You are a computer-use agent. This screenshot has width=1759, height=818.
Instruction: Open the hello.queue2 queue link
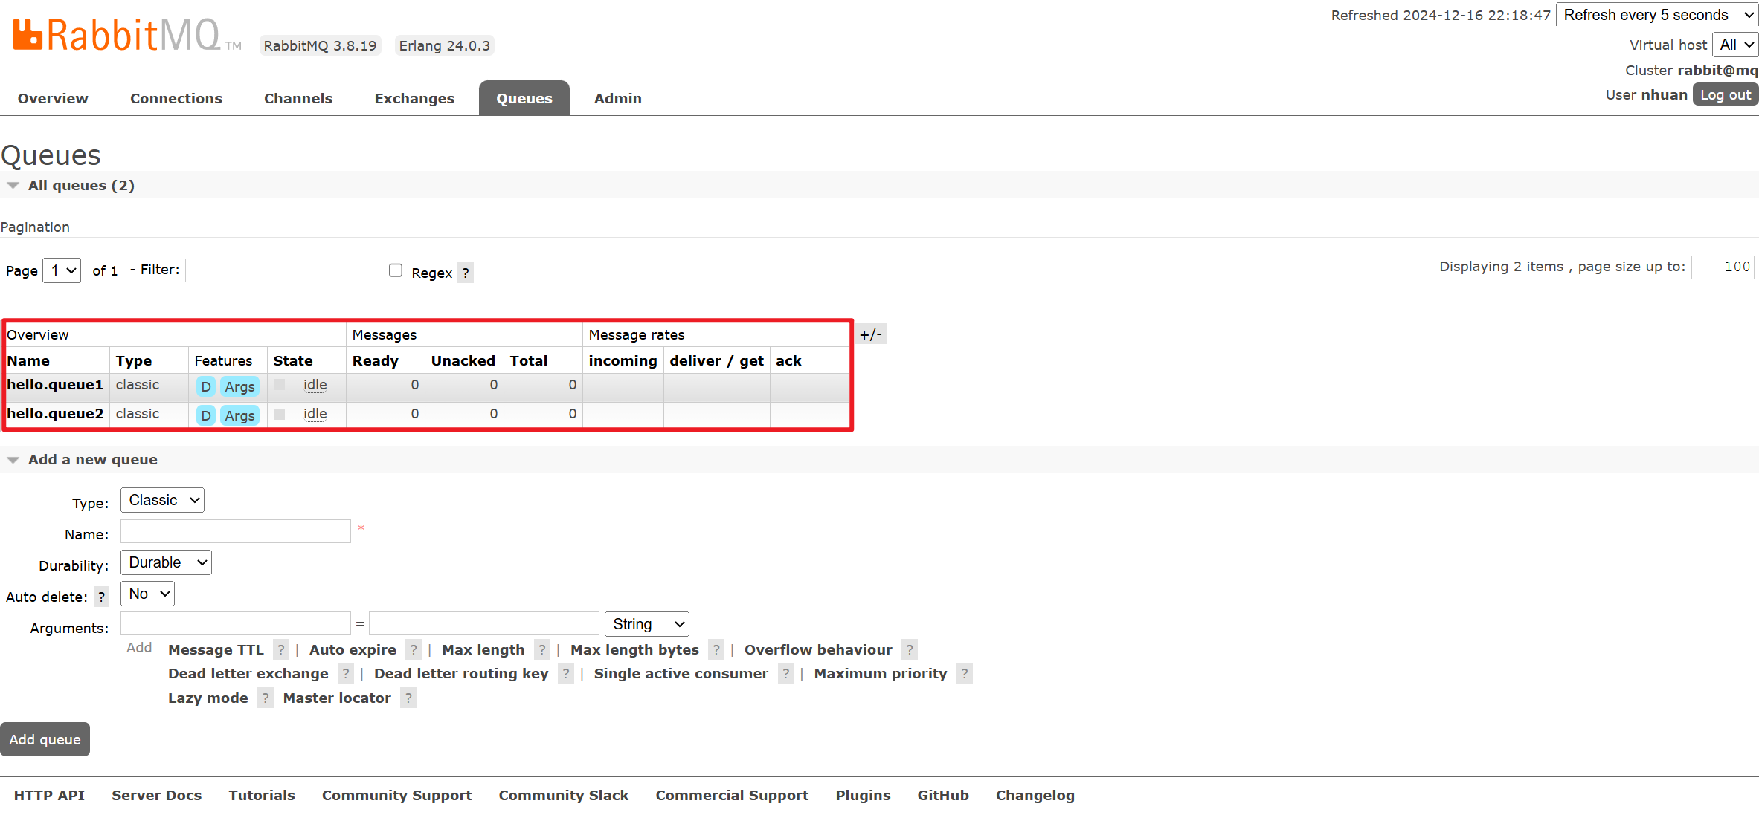point(55,413)
